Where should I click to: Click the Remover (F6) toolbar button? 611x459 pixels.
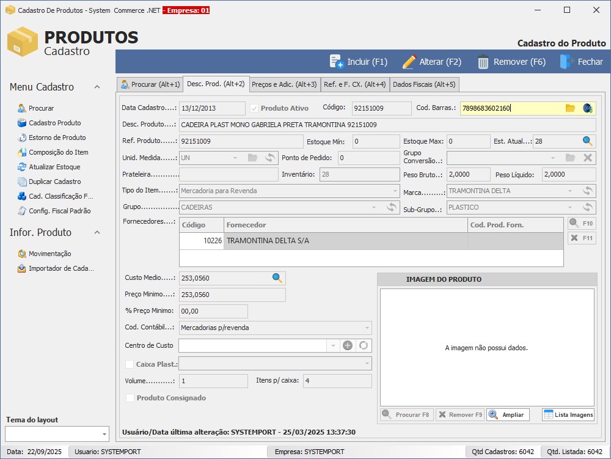tap(511, 62)
